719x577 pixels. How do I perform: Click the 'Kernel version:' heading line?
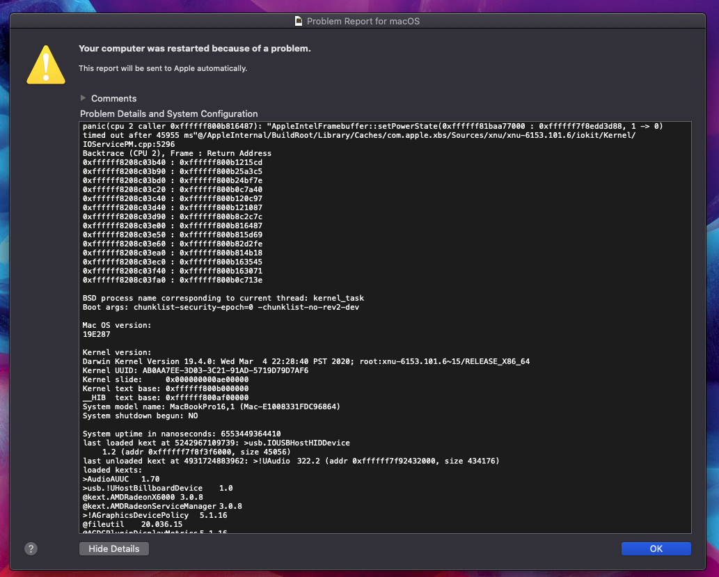(117, 352)
